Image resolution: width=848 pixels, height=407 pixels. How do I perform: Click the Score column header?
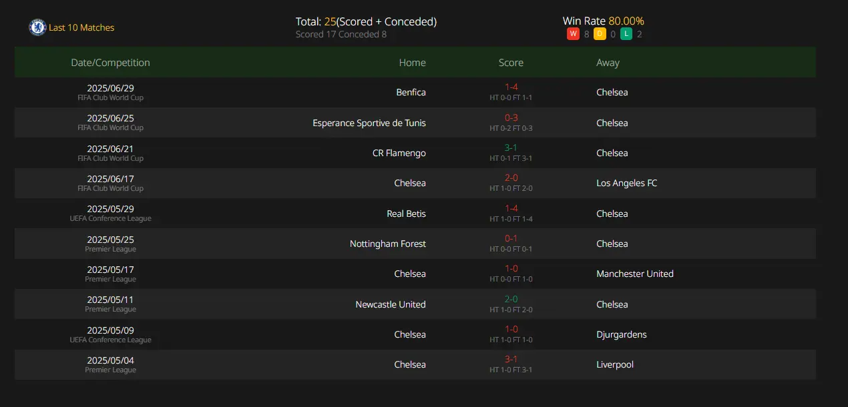pyautogui.click(x=511, y=63)
